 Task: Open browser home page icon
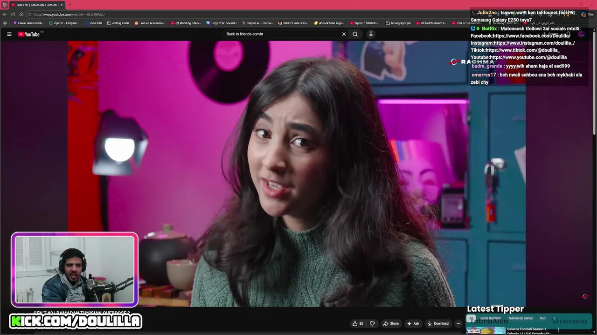pos(21,14)
